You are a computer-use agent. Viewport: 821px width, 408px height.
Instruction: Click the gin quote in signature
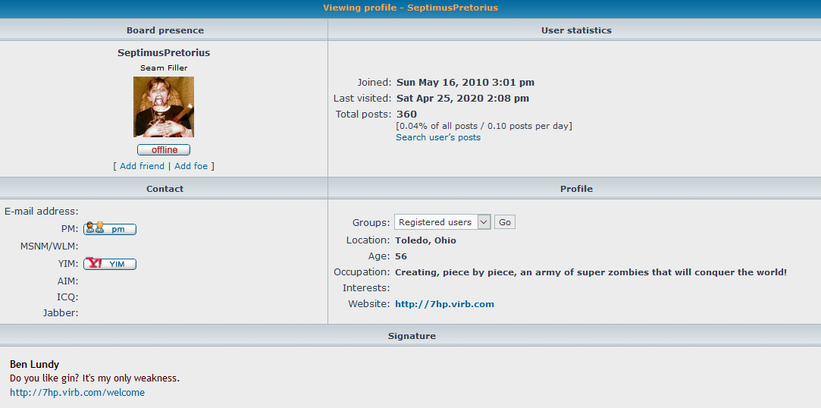pyautogui.click(x=95, y=378)
